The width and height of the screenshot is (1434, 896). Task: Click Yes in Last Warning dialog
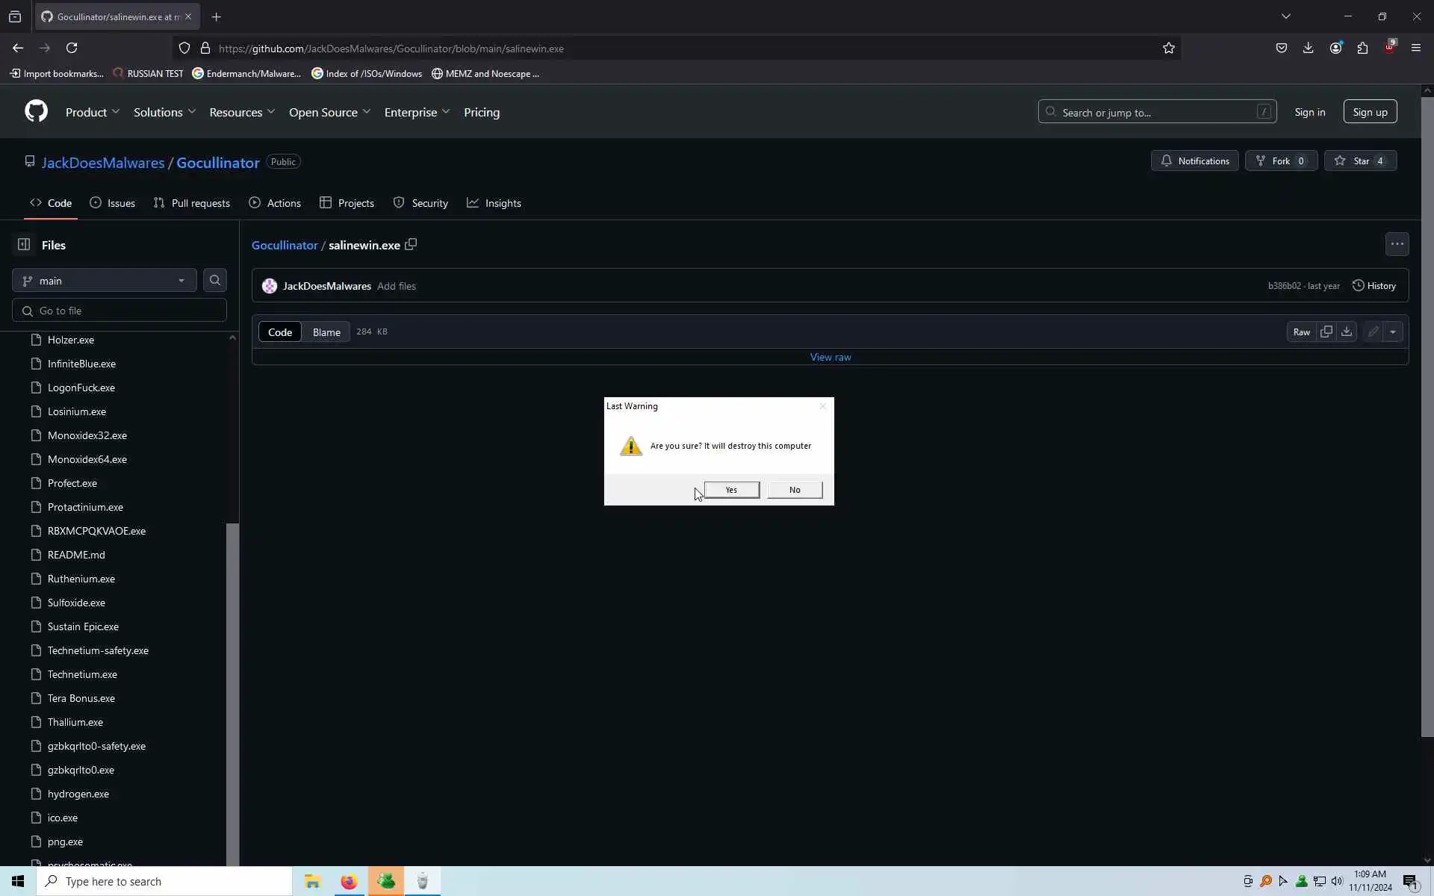click(x=731, y=490)
